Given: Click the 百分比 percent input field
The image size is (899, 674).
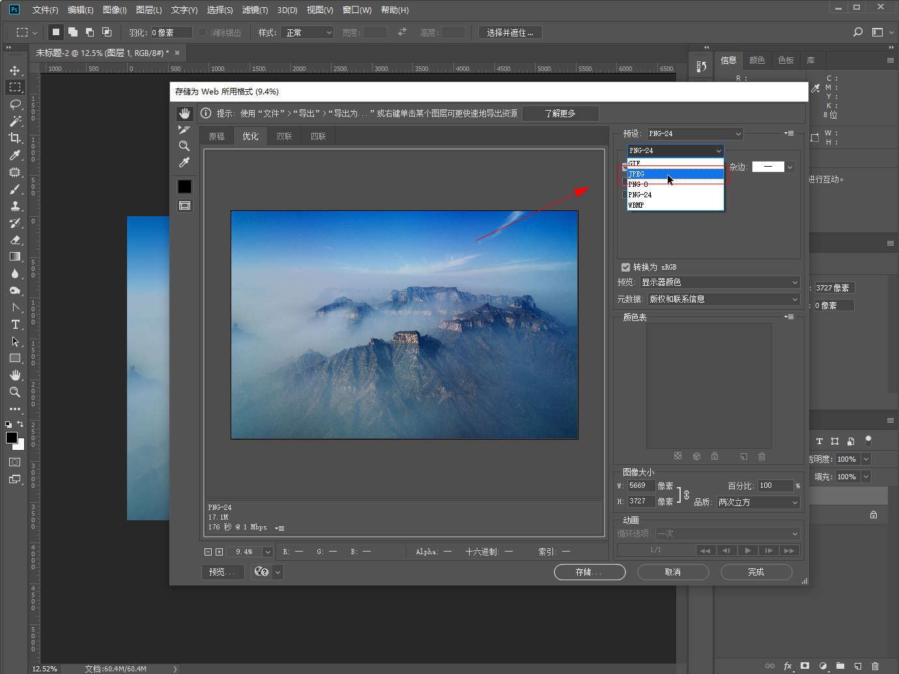Looking at the screenshot, I should [x=775, y=486].
